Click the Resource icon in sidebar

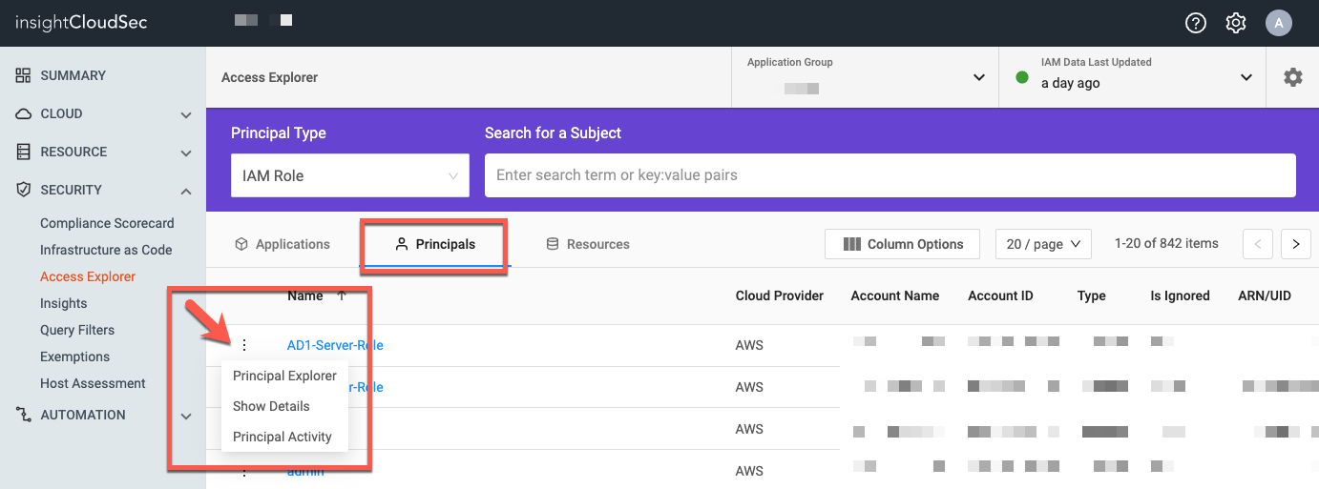(x=24, y=152)
